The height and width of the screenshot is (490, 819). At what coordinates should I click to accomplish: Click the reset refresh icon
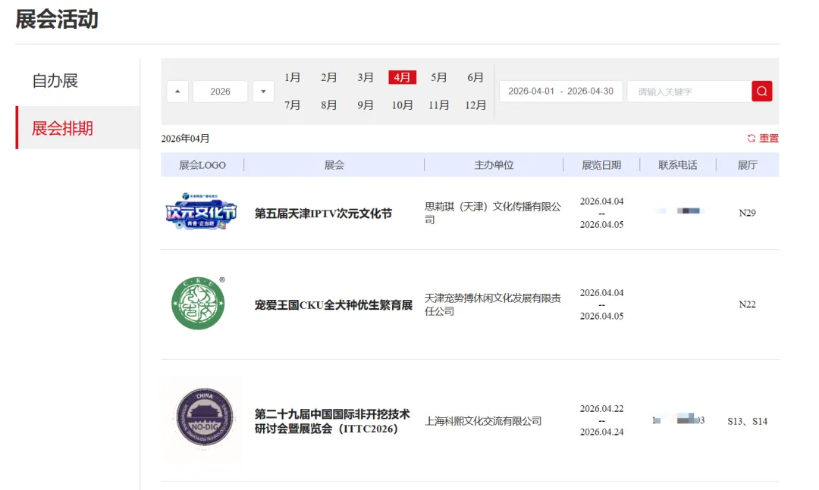pyautogui.click(x=751, y=139)
